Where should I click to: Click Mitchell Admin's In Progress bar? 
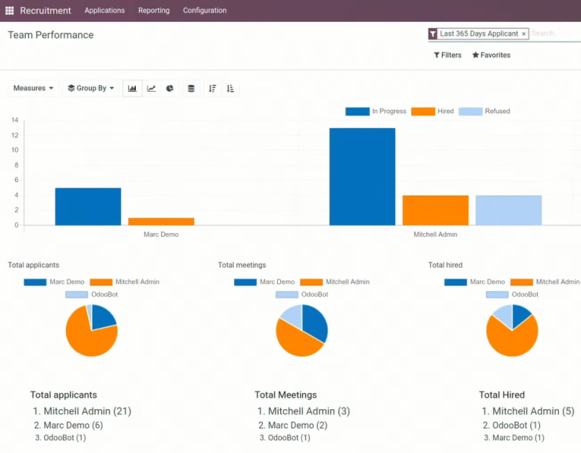pos(363,177)
